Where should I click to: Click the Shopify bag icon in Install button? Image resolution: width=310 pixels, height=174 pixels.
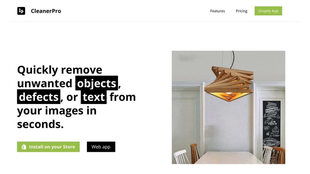tap(24, 147)
